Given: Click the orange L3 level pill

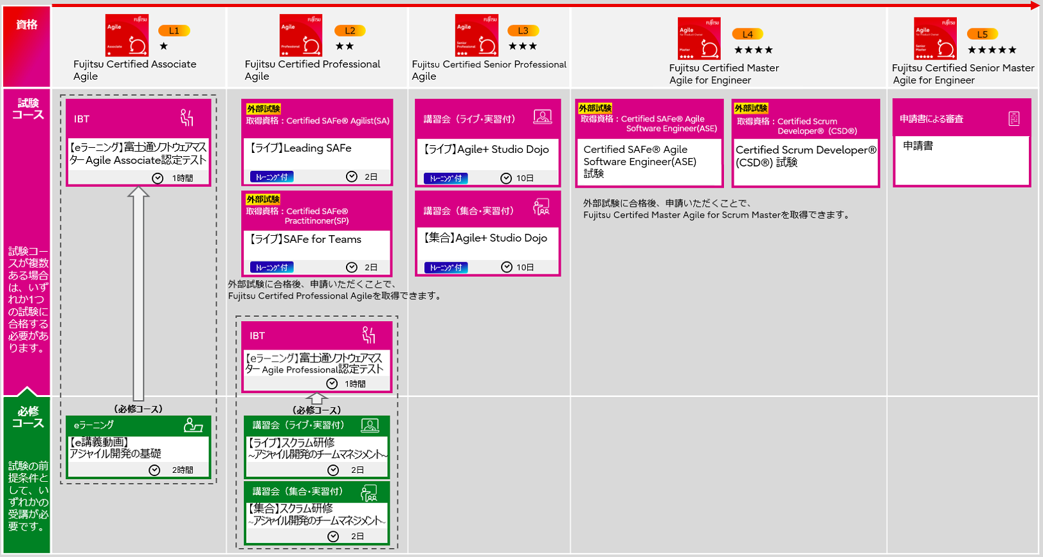Looking at the screenshot, I should (523, 30).
